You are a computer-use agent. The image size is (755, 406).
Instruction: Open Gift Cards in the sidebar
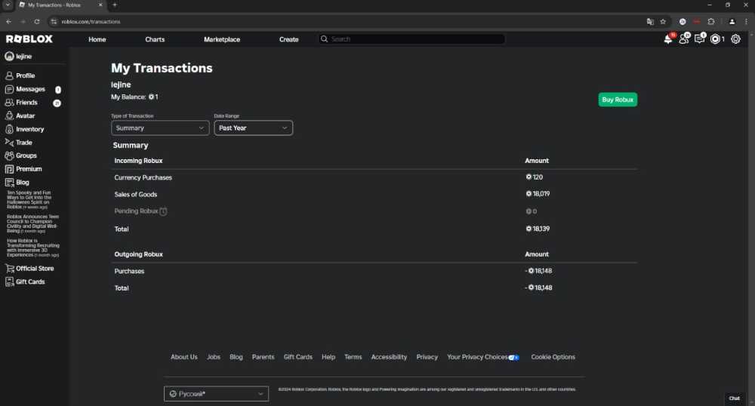point(30,282)
